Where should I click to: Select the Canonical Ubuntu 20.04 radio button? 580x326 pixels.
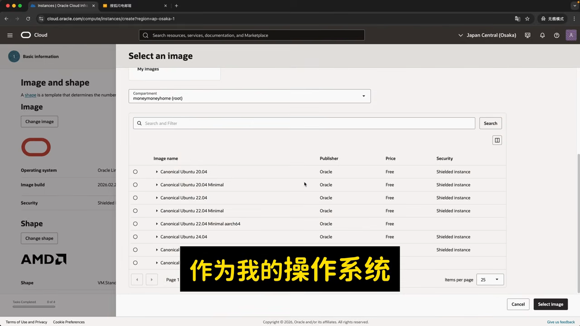135,172
